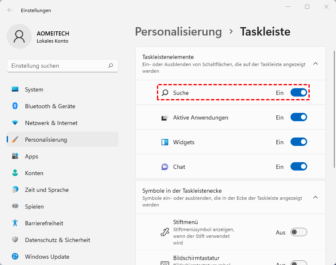This screenshot has width=336, height=265.
Task: Click the Netzwerk & Internet wifi icon
Action: [15, 123]
